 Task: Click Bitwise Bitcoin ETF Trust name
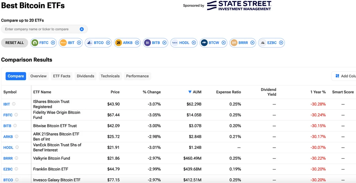[x=55, y=126]
